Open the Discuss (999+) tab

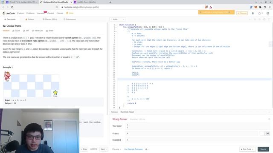tap(49, 19)
